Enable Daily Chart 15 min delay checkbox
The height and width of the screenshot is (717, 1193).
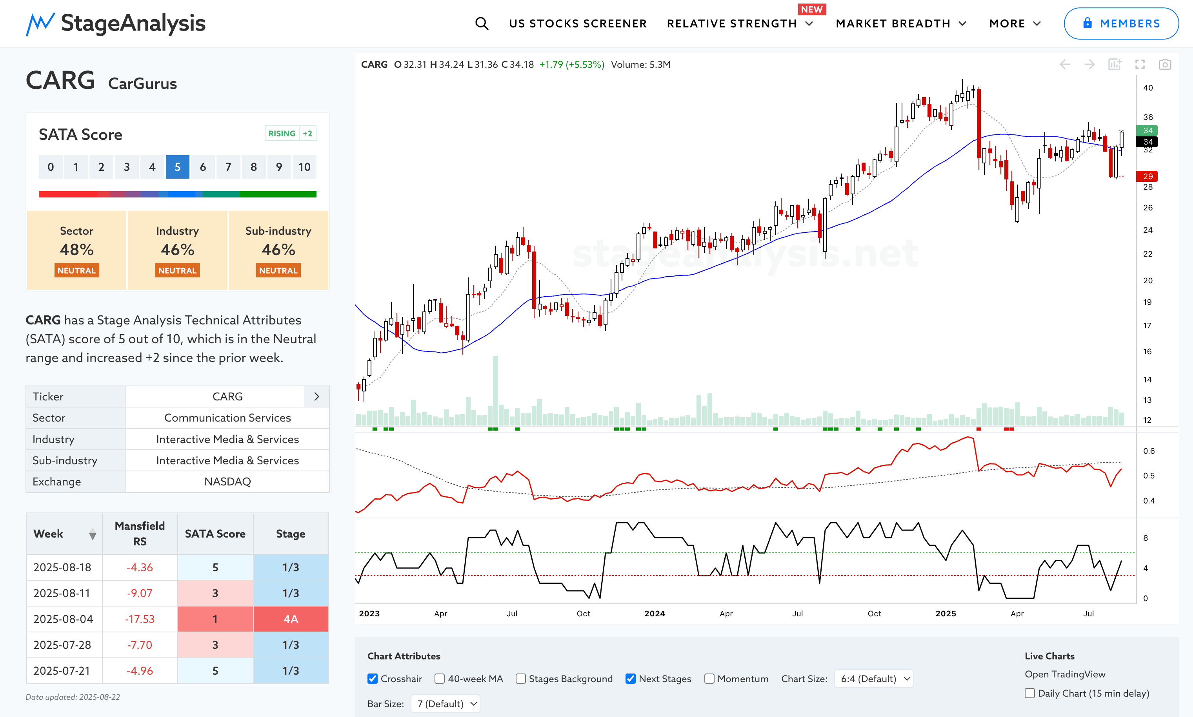point(1029,693)
